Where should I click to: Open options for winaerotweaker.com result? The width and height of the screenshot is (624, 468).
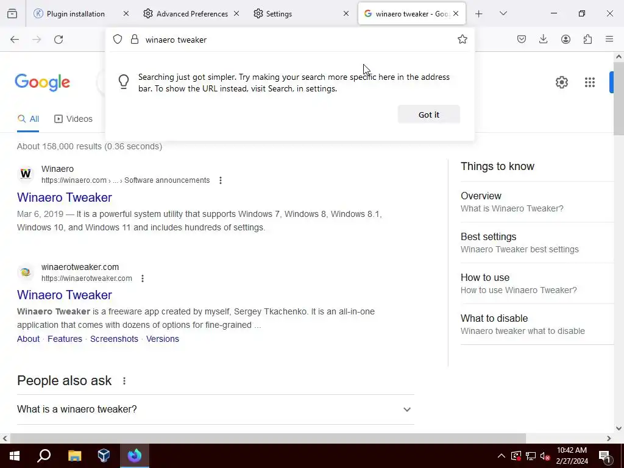pos(143,278)
